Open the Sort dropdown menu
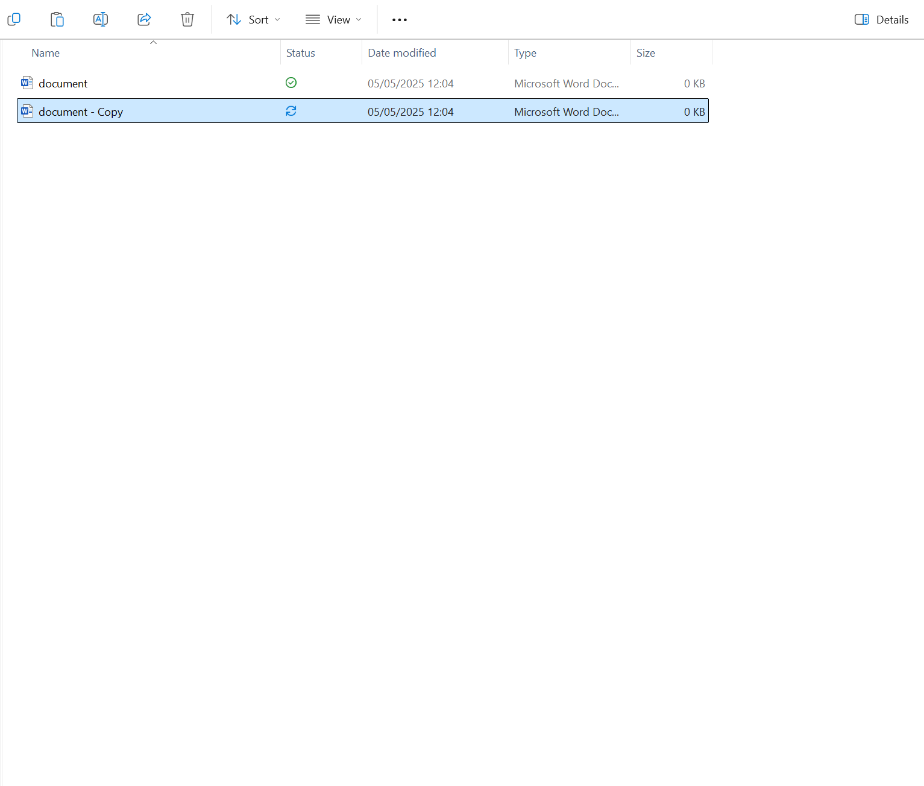The height and width of the screenshot is (786, 924). click(253, 19)
